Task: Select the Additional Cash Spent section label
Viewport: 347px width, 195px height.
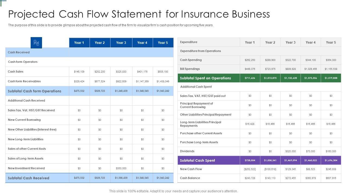Action: tap(196, 87)
